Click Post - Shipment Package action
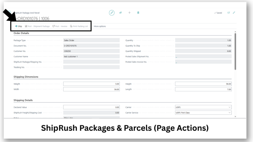Viewport: 253px width, 142px height. tap(37, 26)
